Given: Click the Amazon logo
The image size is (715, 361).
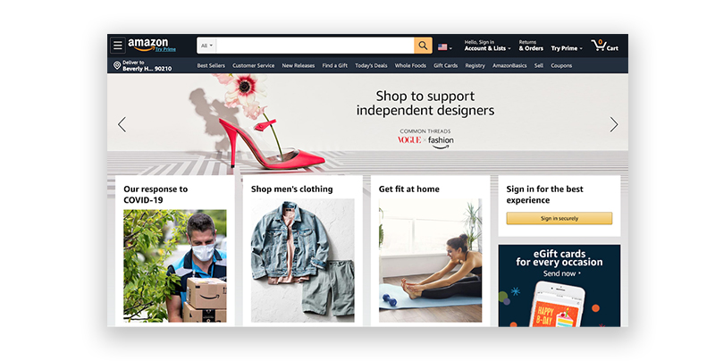Looking at the screenshot, I should [x=147, y=44].
